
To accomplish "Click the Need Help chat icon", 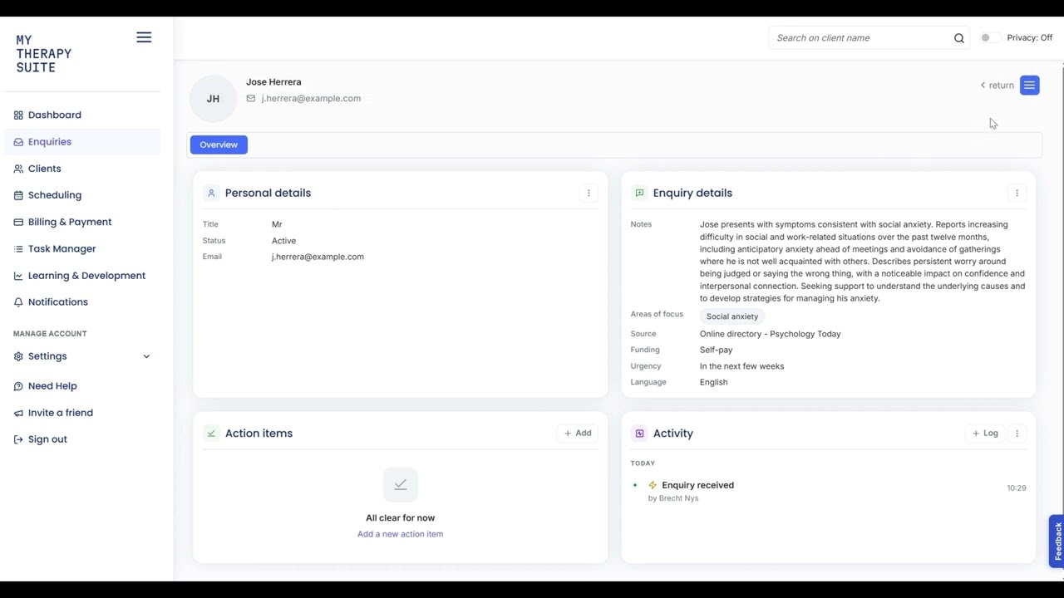I will tap(18, 386).
